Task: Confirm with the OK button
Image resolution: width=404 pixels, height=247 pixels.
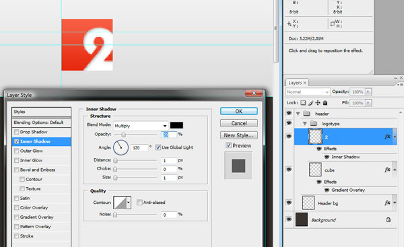Action: point(239,111)
